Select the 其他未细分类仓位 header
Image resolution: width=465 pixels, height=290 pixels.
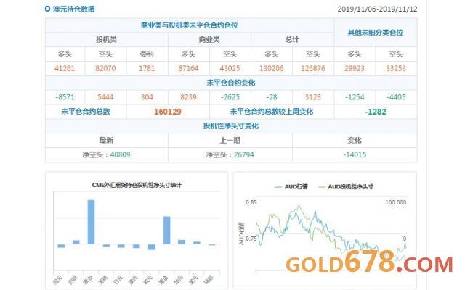click(x=375, y=33)
